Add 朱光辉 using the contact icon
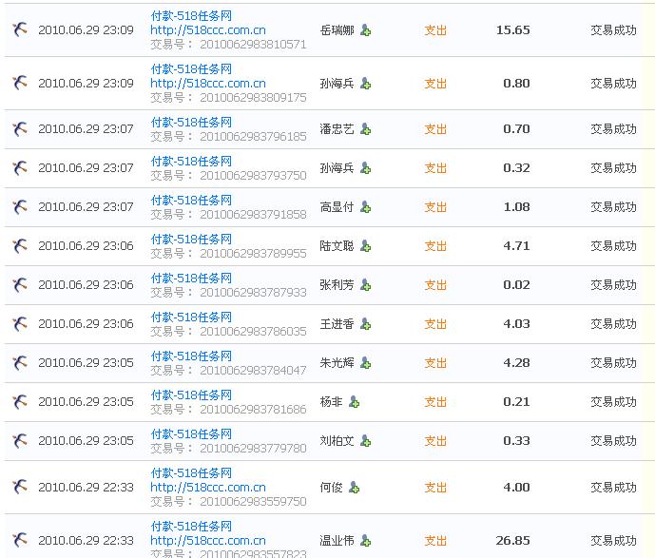This screenshot has height=558, width=655. pos(366,363)
